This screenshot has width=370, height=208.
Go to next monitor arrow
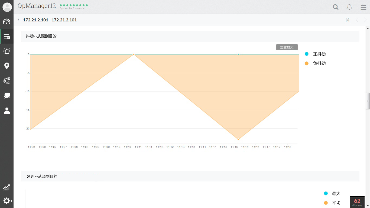pos(365,20)
